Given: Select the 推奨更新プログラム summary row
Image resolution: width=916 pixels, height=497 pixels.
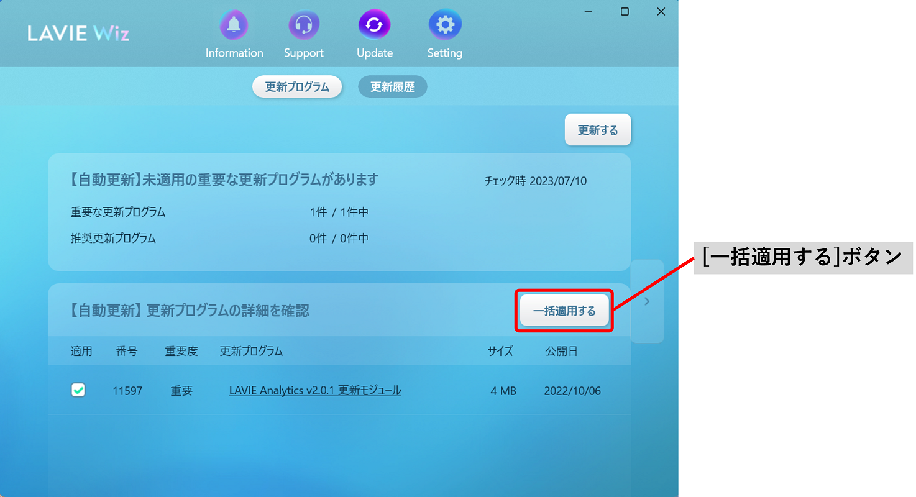Looking at the screenshot, I should tap(112, 238).
